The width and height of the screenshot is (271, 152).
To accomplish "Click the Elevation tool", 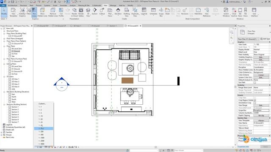I will pyautogui.click(x=118, y=11).
